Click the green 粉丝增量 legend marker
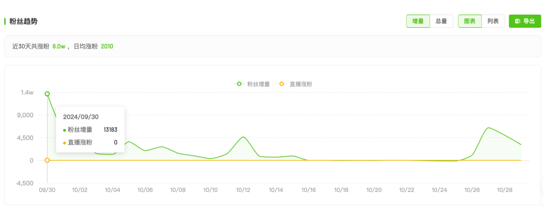 coord(239,84)
